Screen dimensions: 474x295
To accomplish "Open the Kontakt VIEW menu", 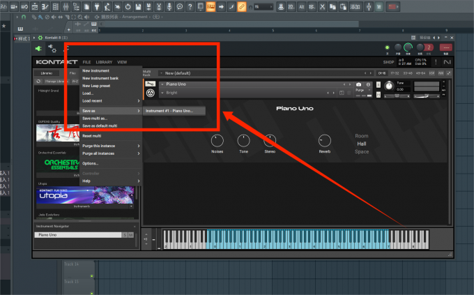I will 122,62.
